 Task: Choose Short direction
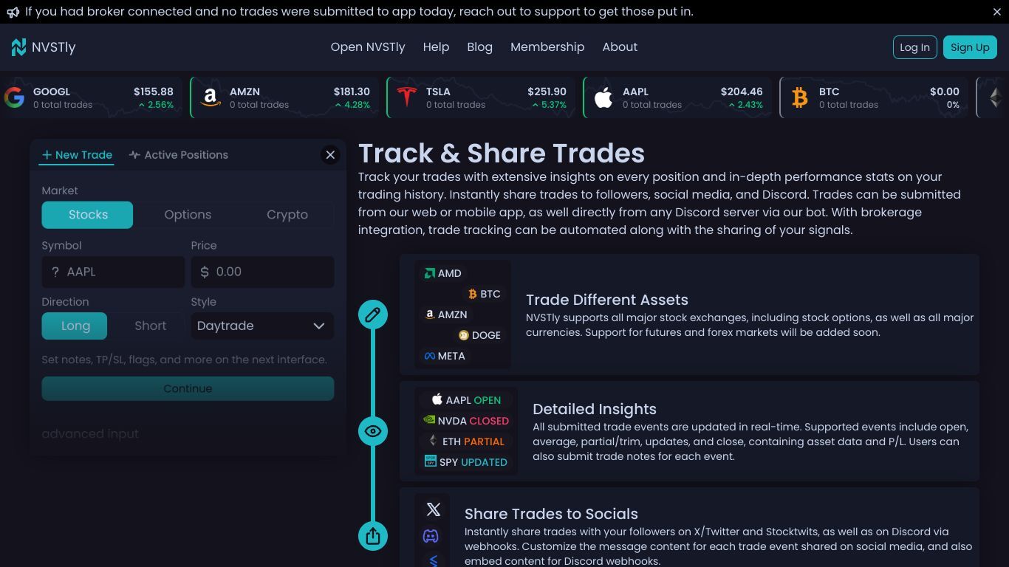click(150, 326)
